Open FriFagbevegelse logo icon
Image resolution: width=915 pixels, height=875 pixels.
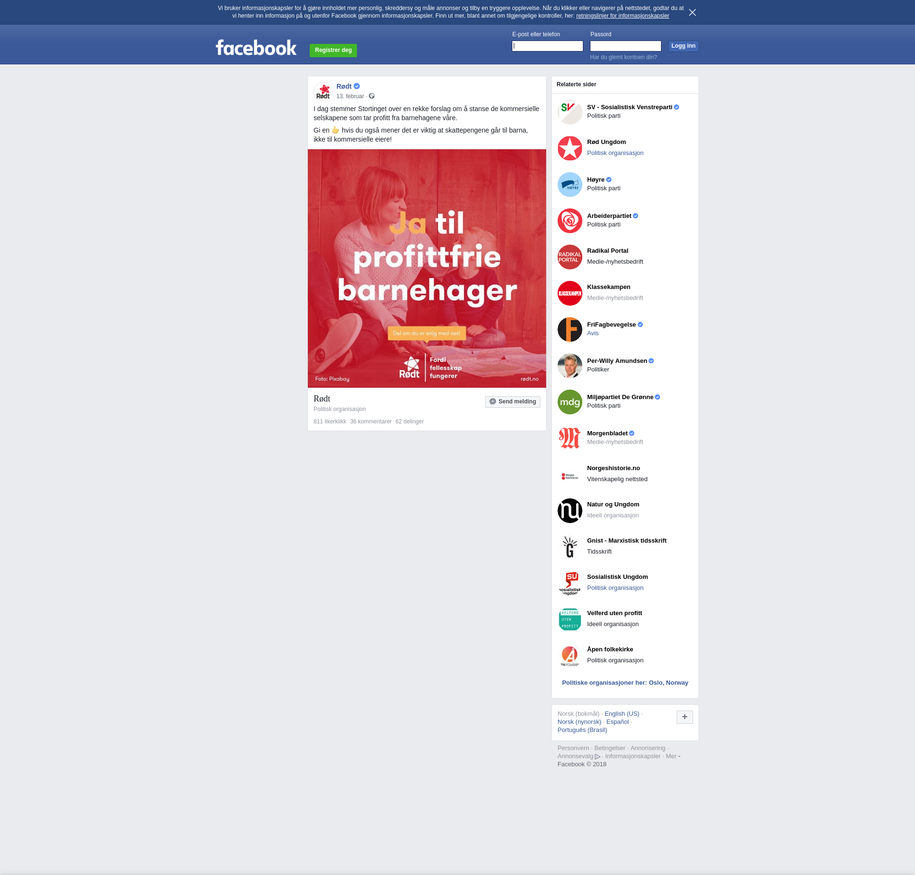coord(570,329)
